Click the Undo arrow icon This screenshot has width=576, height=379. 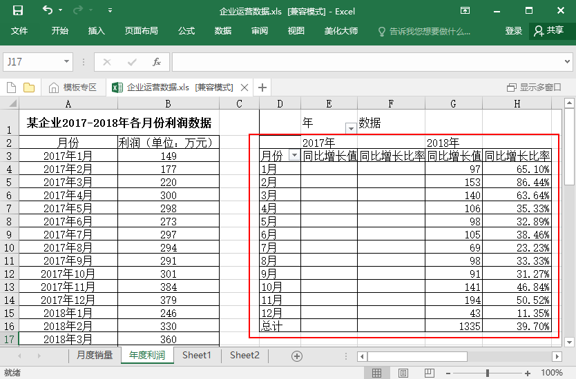[x=47, y=11]
